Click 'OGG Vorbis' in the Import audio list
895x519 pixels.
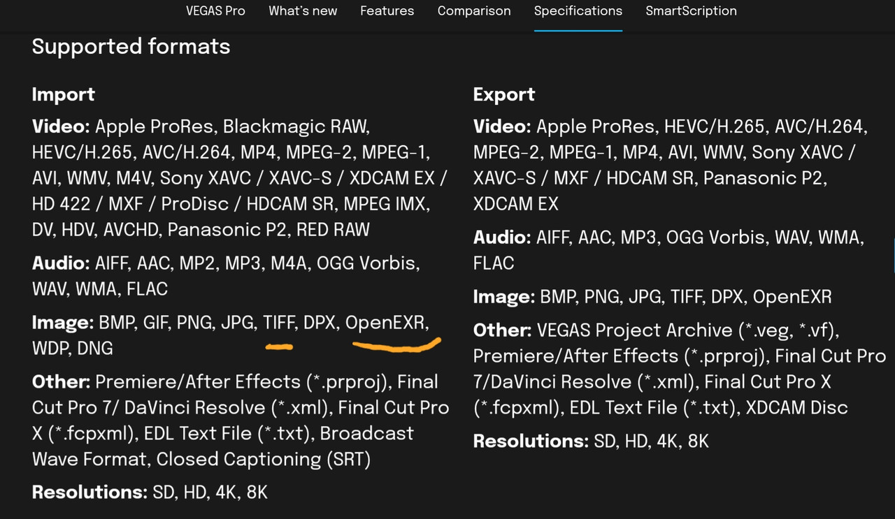click(x=366, y=263)
